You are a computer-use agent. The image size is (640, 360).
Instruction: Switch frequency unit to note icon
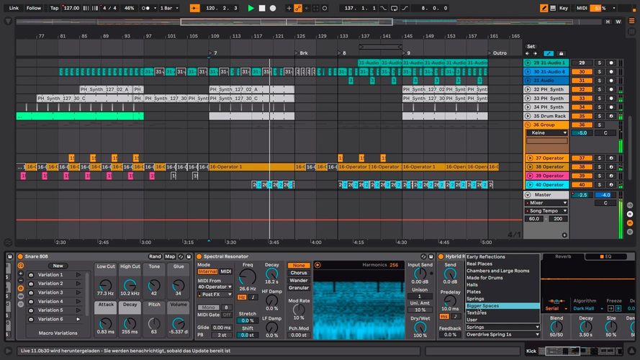pos(253,297)
